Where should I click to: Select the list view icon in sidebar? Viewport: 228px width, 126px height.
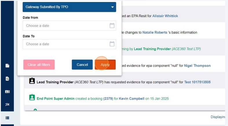click(7, 118)
